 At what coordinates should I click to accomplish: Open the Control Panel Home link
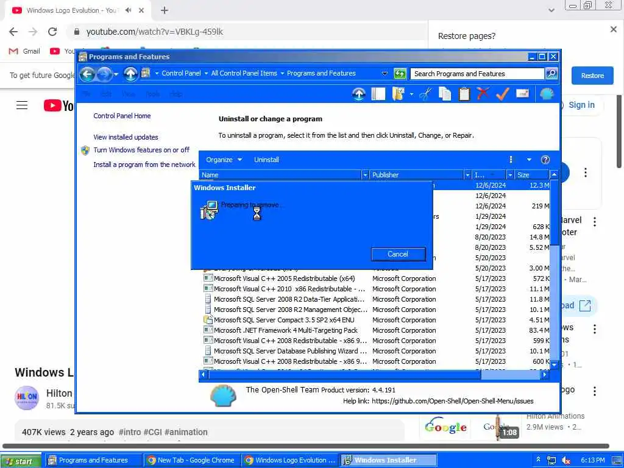(x=122, y=116)
